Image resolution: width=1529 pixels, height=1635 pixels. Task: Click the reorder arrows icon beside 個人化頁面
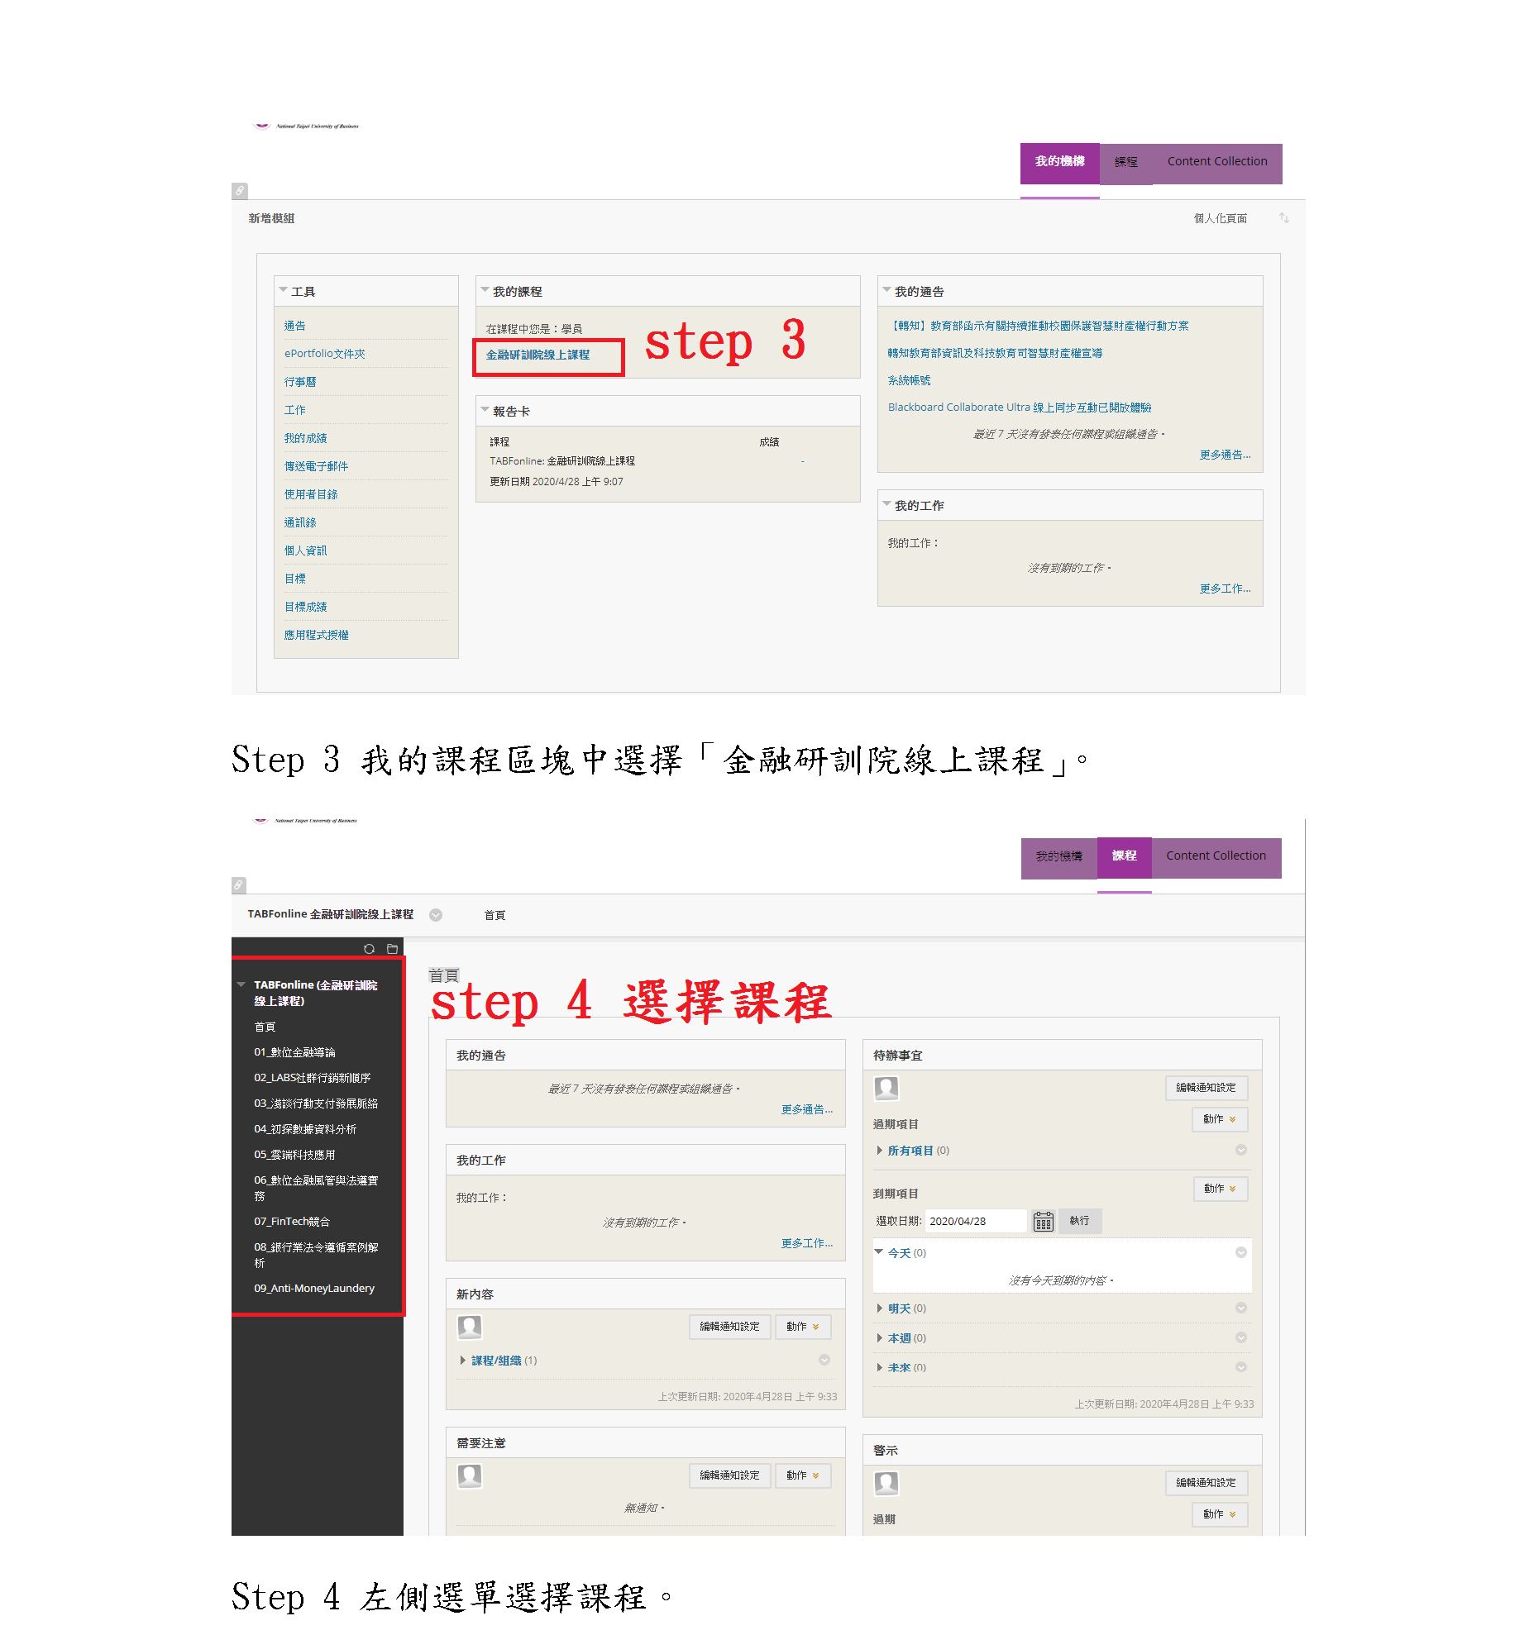pos(1283,218)
